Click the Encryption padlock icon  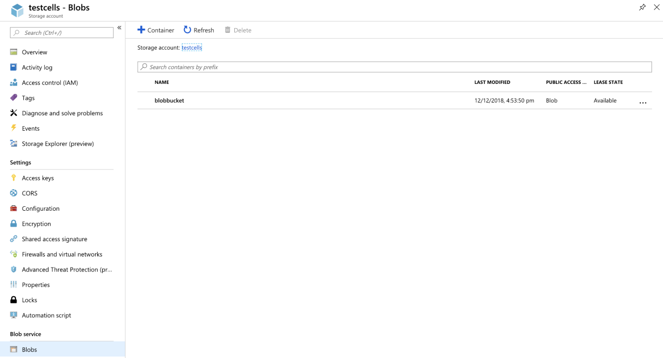pos(14,223)
